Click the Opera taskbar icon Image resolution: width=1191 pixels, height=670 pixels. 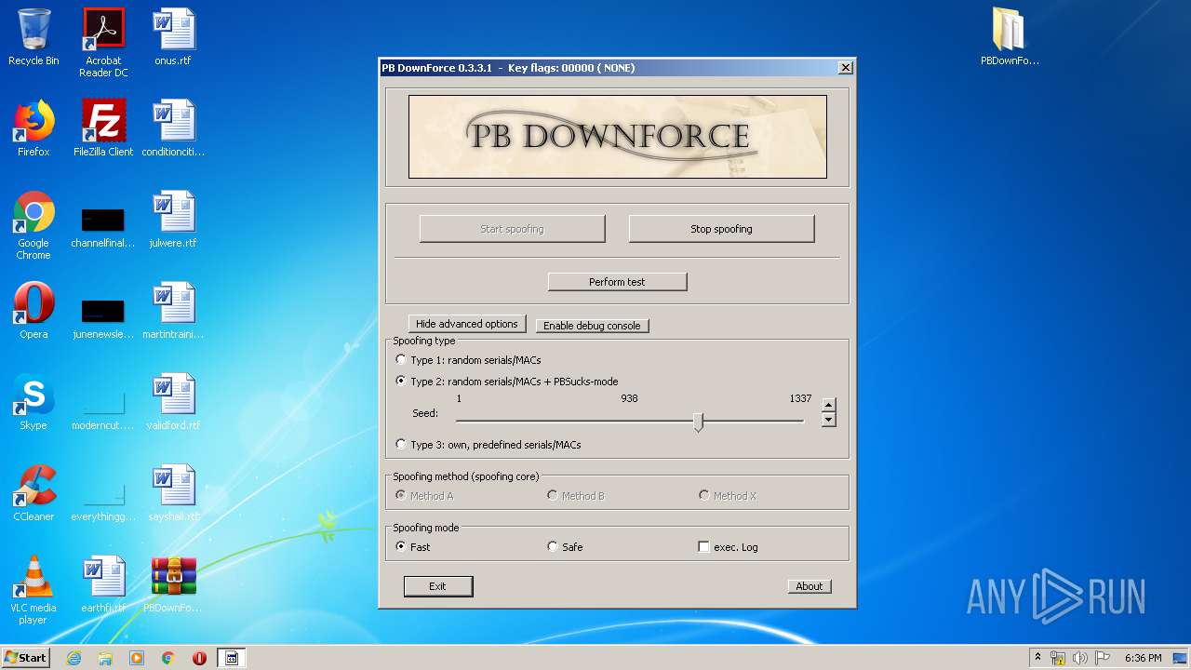pos(199,658)
